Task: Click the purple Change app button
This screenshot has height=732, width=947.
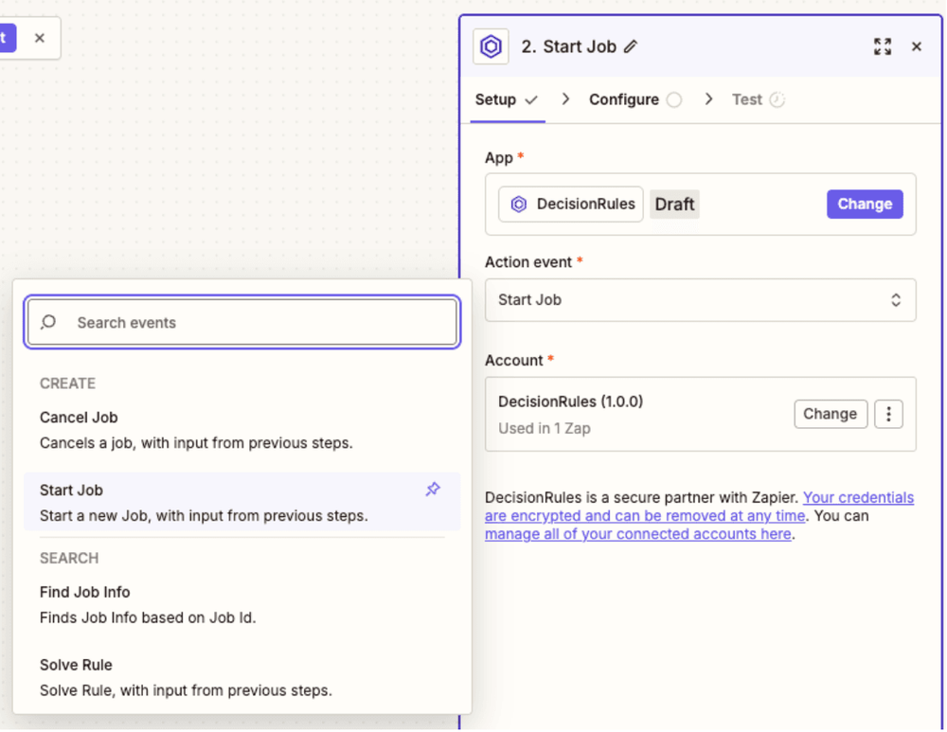Action: (x=865, y=205)
